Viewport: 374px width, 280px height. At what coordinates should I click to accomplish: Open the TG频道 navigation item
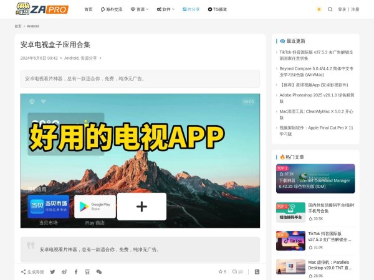click(x=218, y=9)
